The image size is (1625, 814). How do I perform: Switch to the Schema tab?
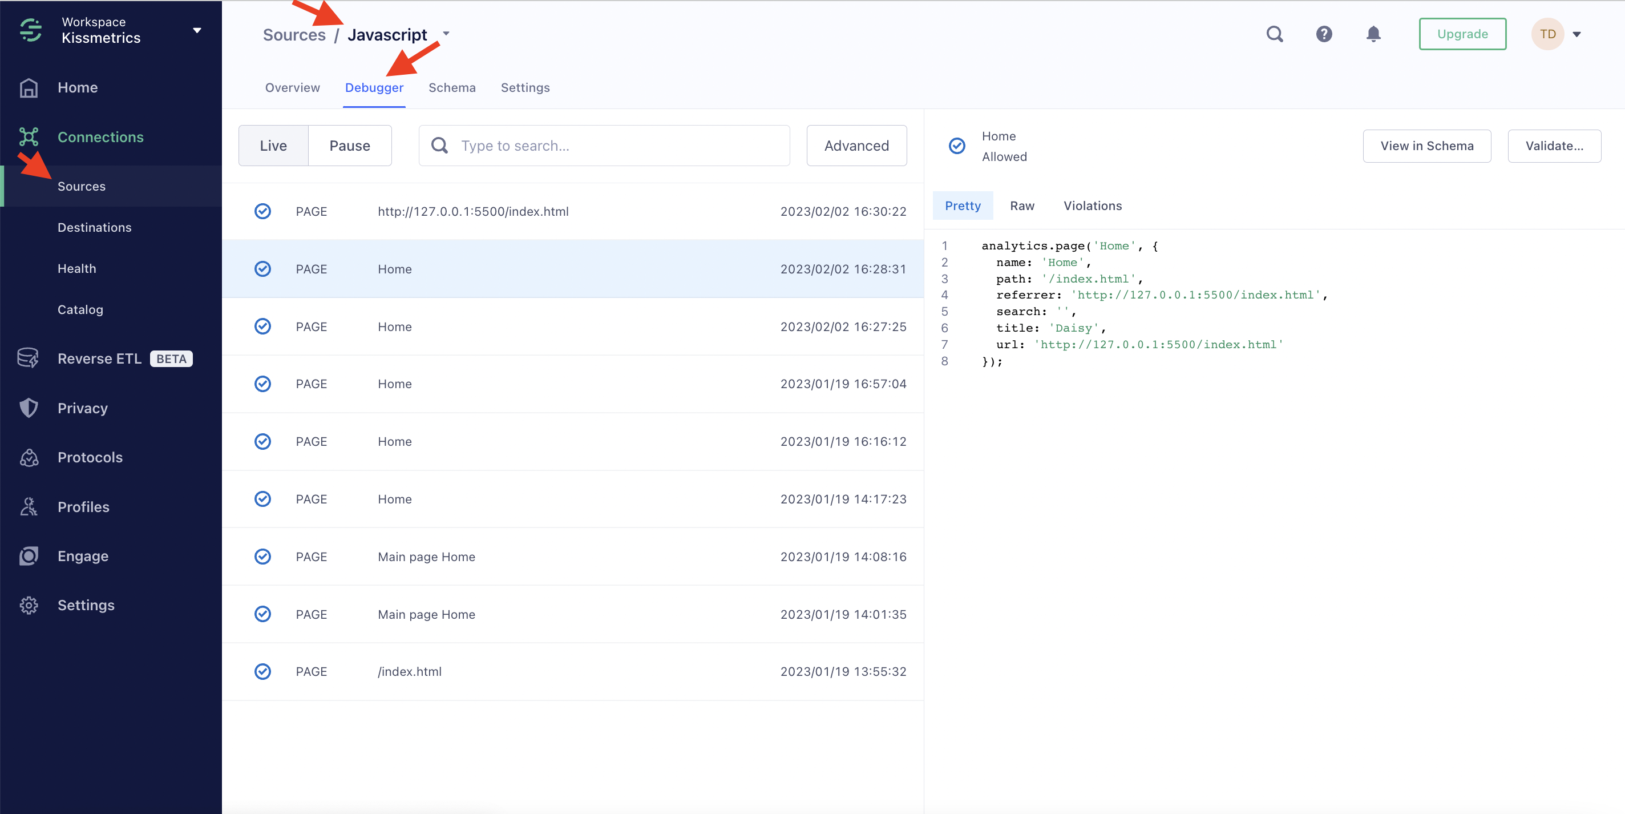pos(452,88)
